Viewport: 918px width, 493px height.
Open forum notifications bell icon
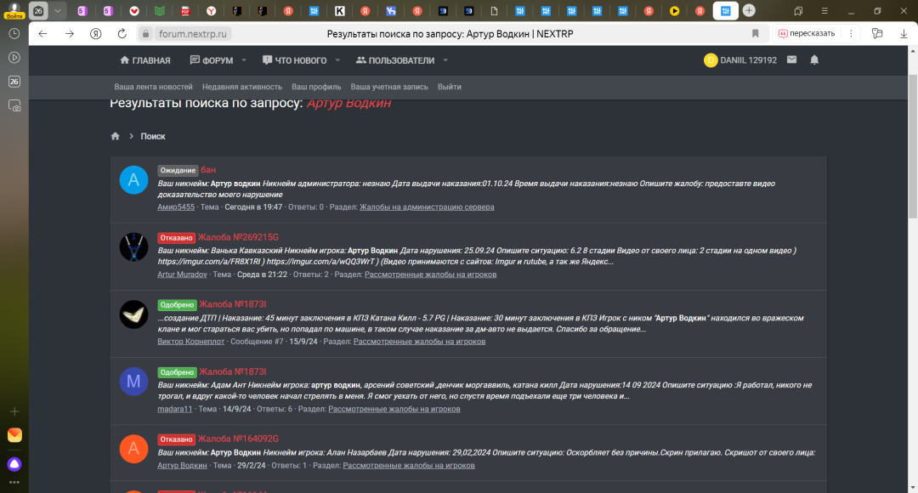(x=814, y=59)
